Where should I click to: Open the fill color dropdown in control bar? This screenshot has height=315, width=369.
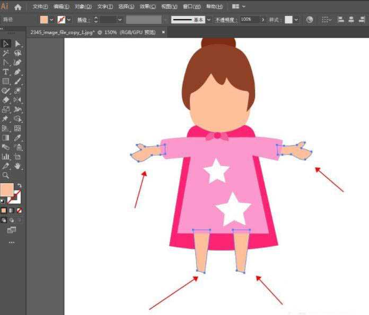pos(51,20)
